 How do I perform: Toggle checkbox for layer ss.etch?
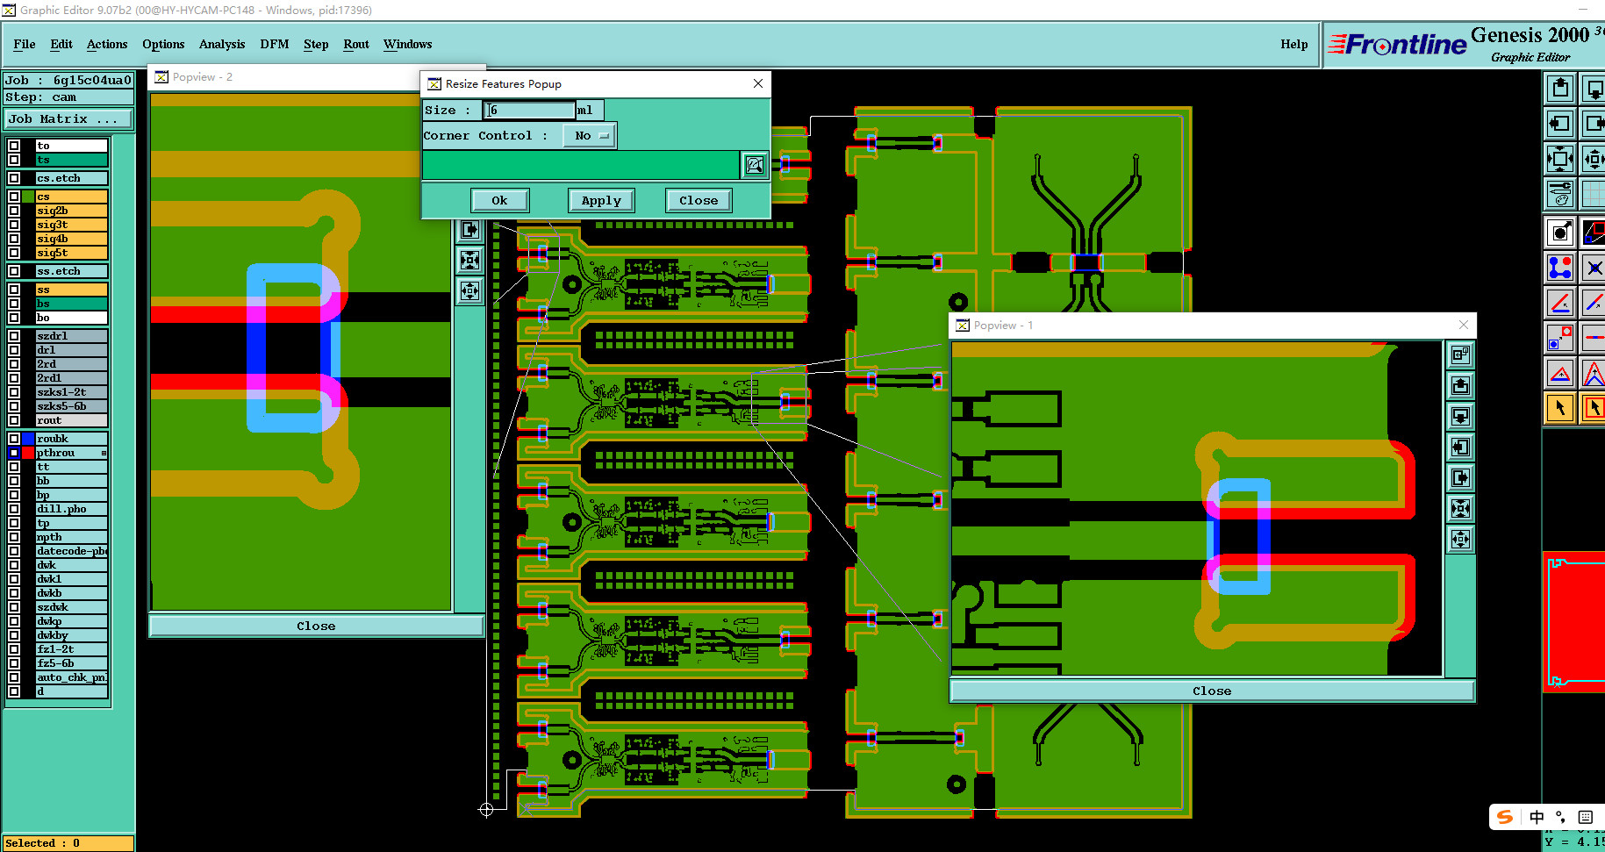(14, 271)
